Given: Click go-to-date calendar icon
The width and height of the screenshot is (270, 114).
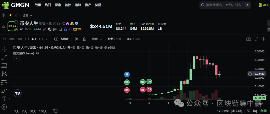Looking at the screenshot, I should tap(55, 111).
